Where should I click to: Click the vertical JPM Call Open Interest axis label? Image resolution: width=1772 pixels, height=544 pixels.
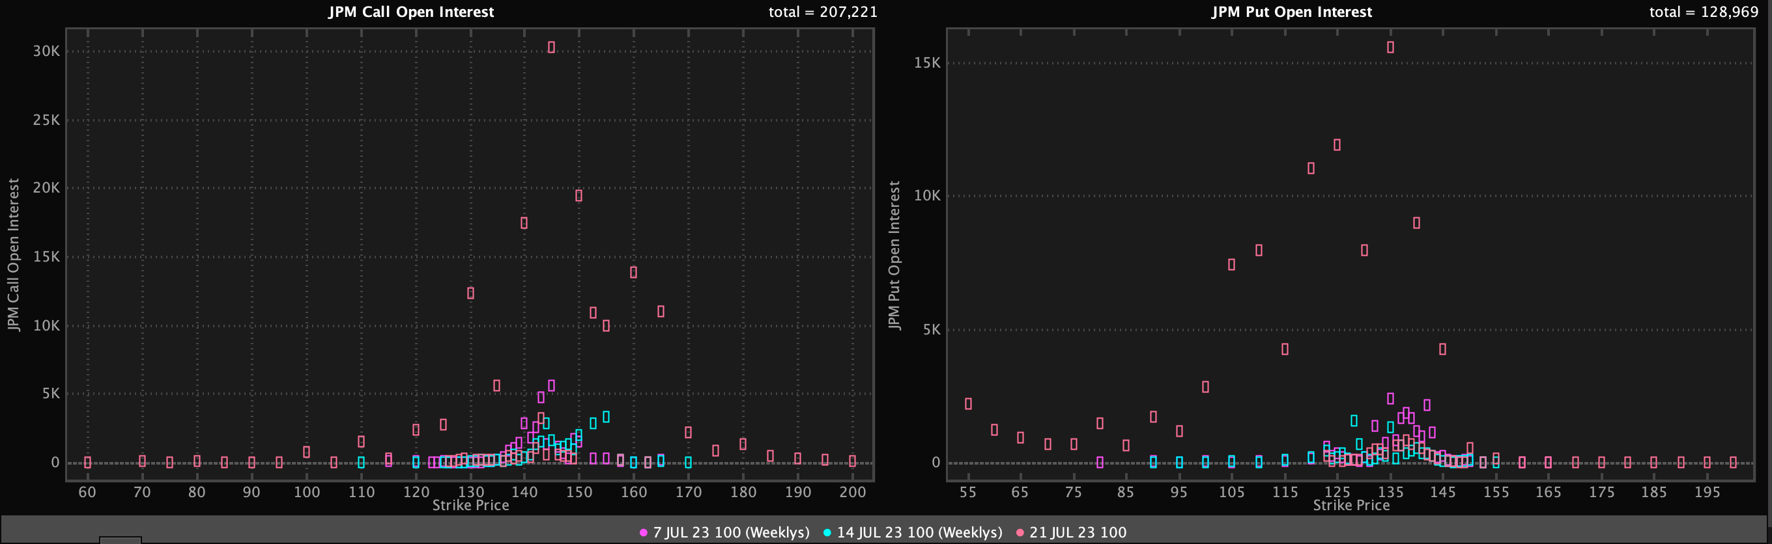[x=14, y=255]
